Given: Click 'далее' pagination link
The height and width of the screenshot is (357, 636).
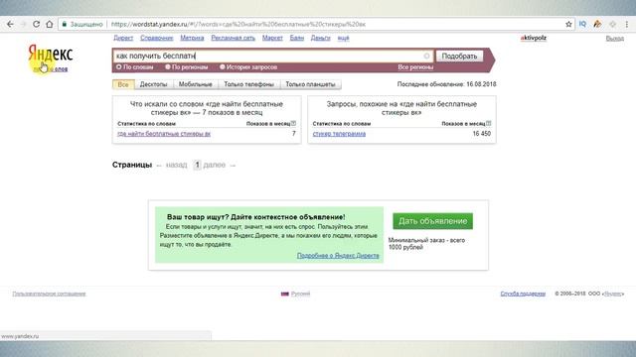Looking at the screenshot, I should tap(215, 165).
